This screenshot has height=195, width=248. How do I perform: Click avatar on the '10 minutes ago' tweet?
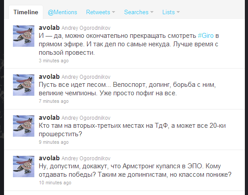click(24, 167)
